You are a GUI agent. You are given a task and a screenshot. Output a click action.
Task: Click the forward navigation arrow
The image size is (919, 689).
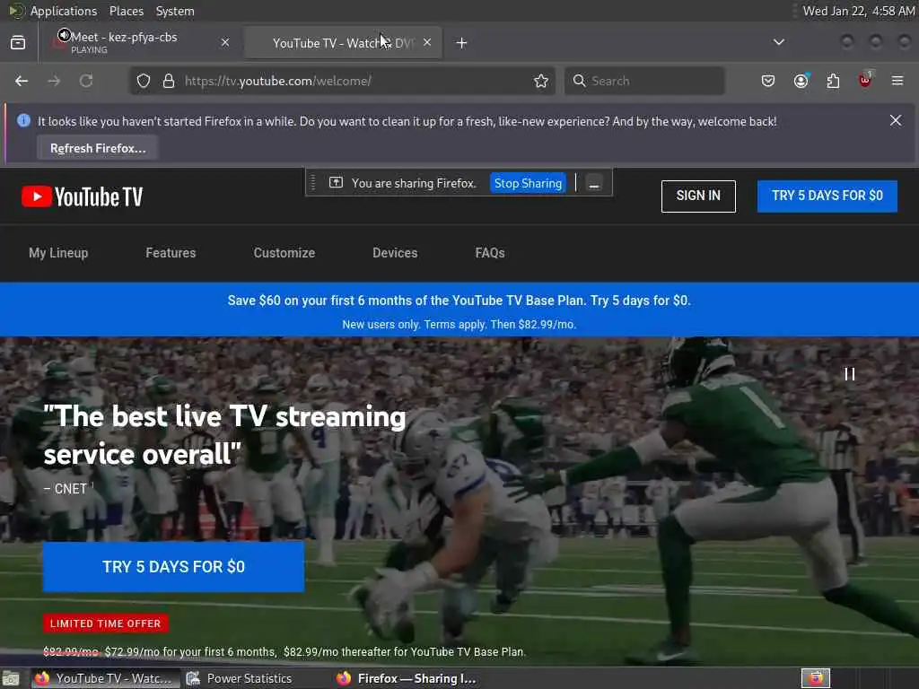pyautogui.click(x=54, y=81)
